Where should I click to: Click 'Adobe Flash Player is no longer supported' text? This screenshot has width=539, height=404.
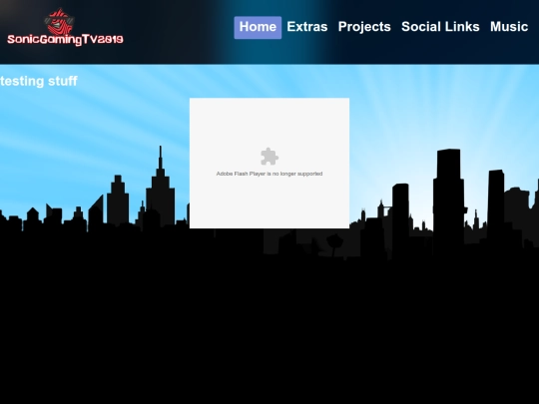click(269, 174)
